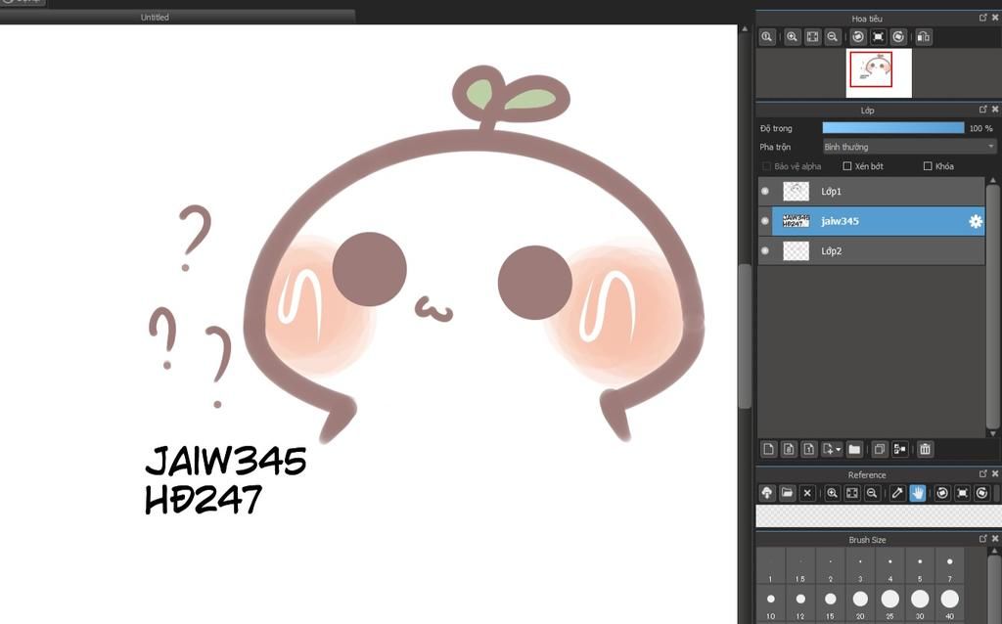This screenshot has height=624, width=1002.
Task: Reset zoom to 100% in Hoa tiêu panel
Action: coord(767,37)
